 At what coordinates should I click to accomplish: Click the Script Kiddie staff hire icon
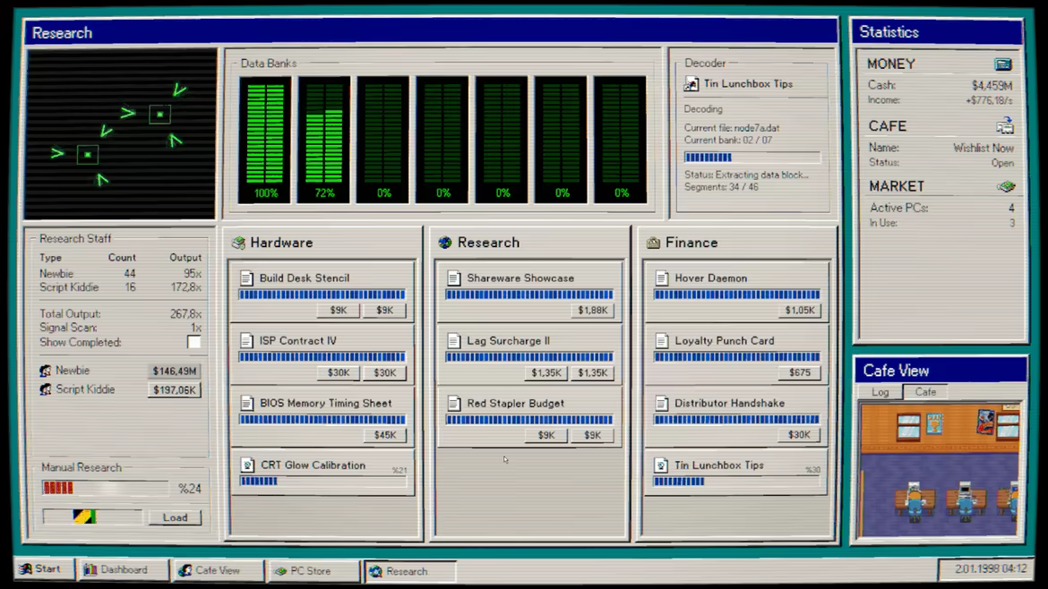(x=46, y=389)
